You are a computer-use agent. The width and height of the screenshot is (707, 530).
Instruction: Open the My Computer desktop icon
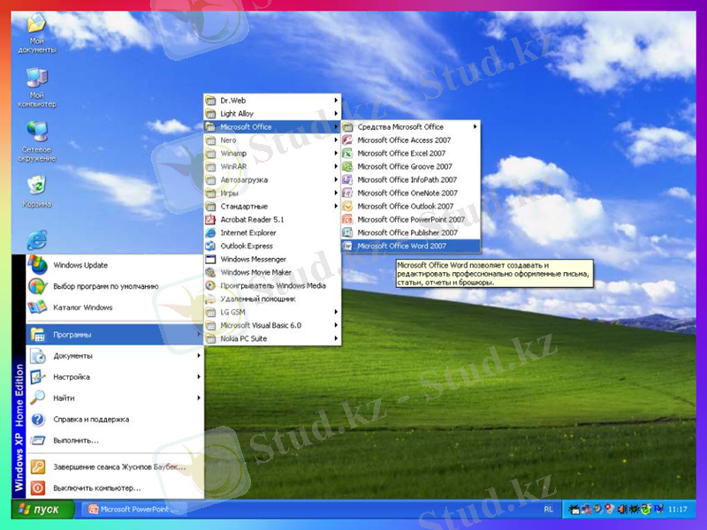36,80
